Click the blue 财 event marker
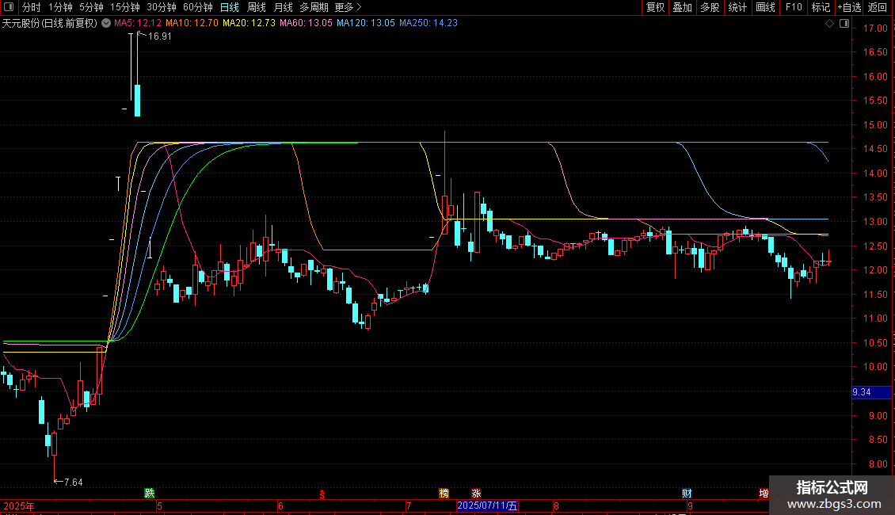 pyautogui.click(x=687, y=494)
